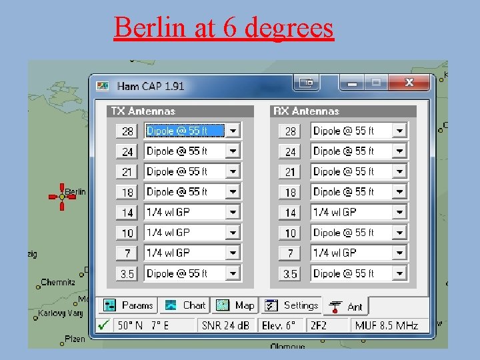Go to the Settings tab
Screen dimensions: 480x360
coord(291,305)
